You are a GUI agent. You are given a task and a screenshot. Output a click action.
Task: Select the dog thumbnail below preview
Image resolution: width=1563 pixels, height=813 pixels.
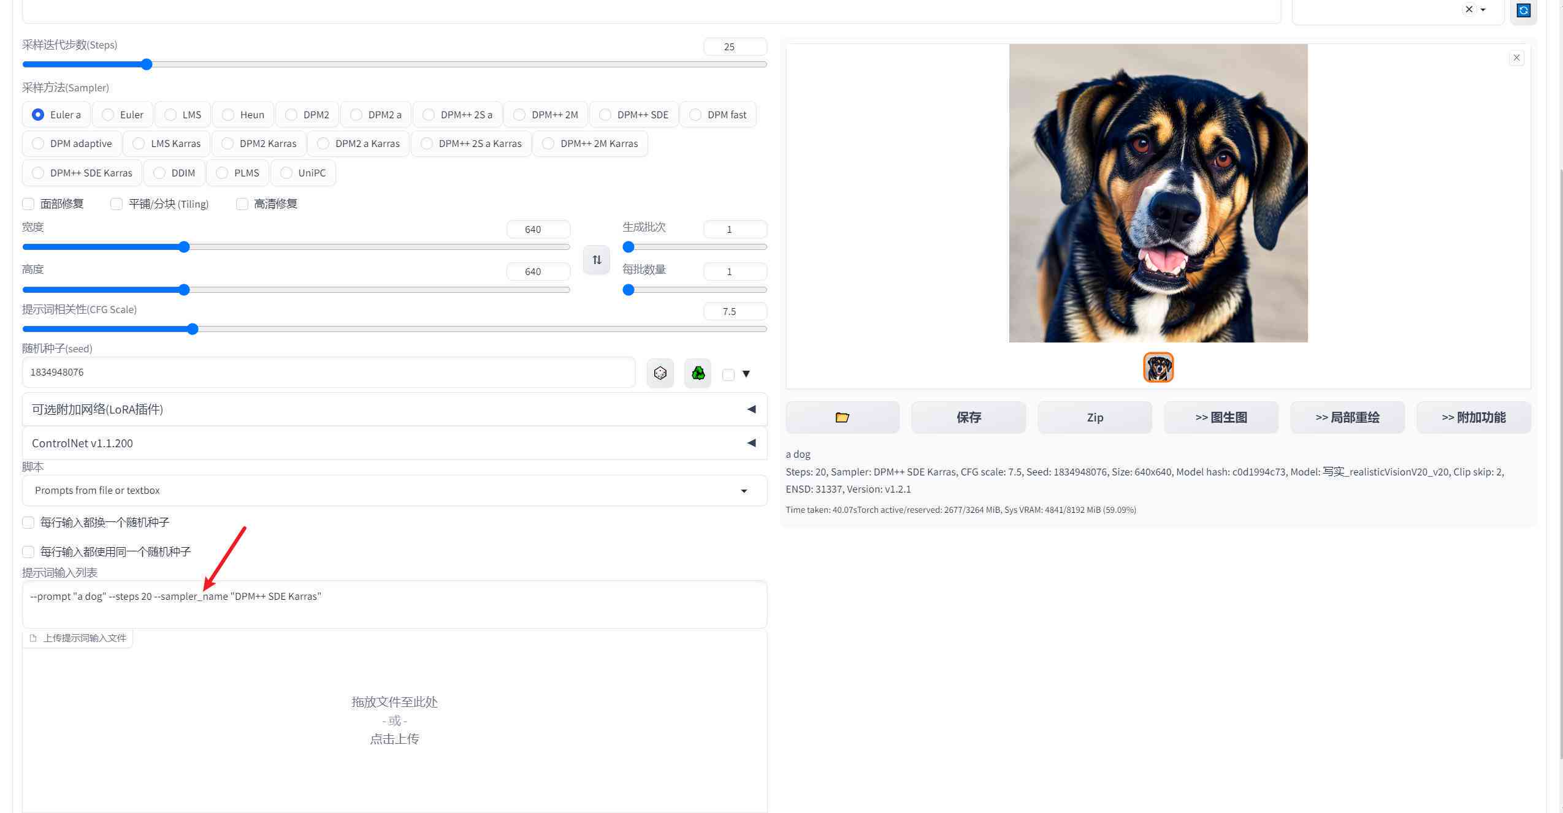(x=1158, y=368)
